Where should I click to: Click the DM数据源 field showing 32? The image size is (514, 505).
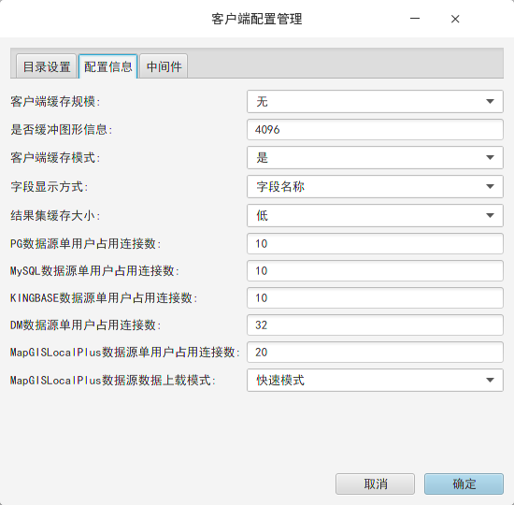coord(375,325)
